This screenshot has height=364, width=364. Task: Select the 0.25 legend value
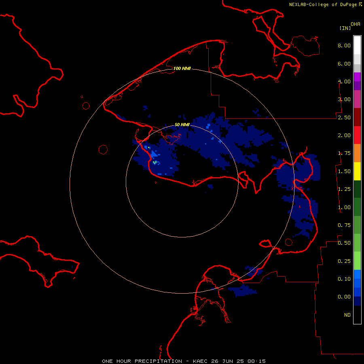(x=344, y=261)
